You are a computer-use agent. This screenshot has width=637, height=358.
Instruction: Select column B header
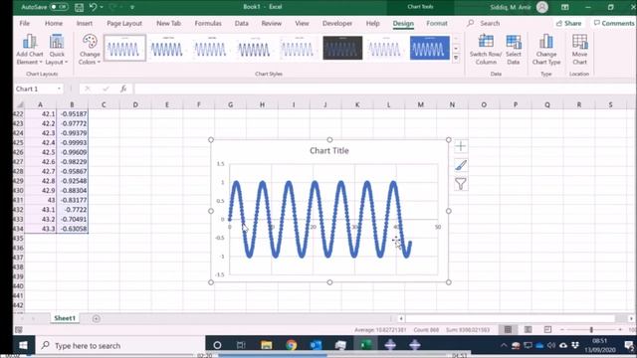point(72,104)
